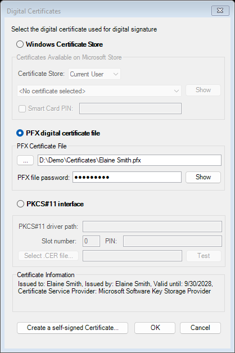Click the Select .CER file button
This screenshot has height=353, width=235.
(x=48, y=256)
